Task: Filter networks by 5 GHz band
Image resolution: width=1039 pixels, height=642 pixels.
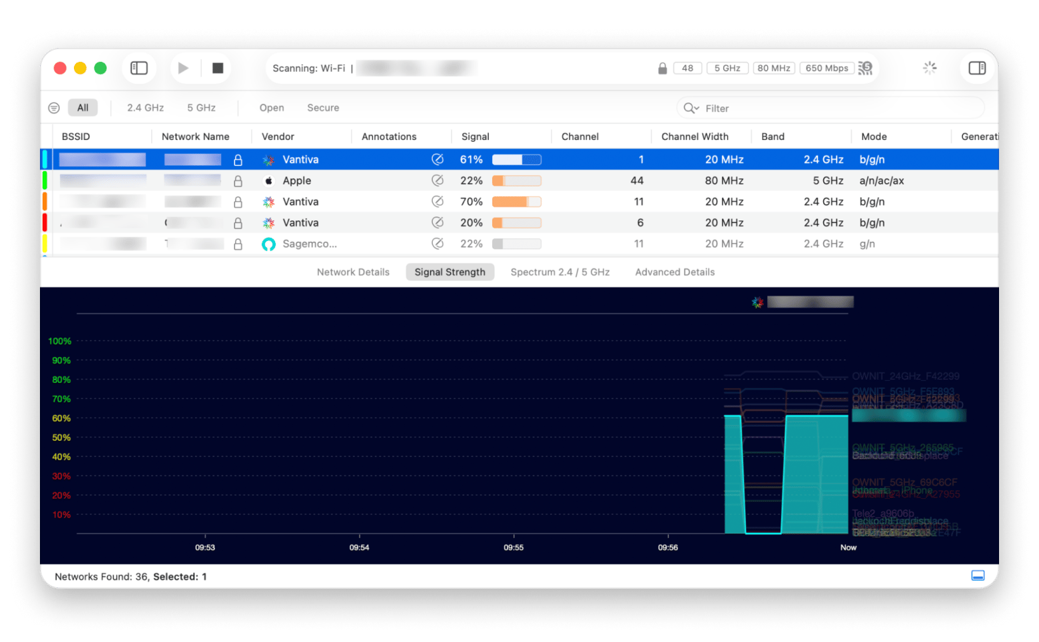Action: pos(201,108)
